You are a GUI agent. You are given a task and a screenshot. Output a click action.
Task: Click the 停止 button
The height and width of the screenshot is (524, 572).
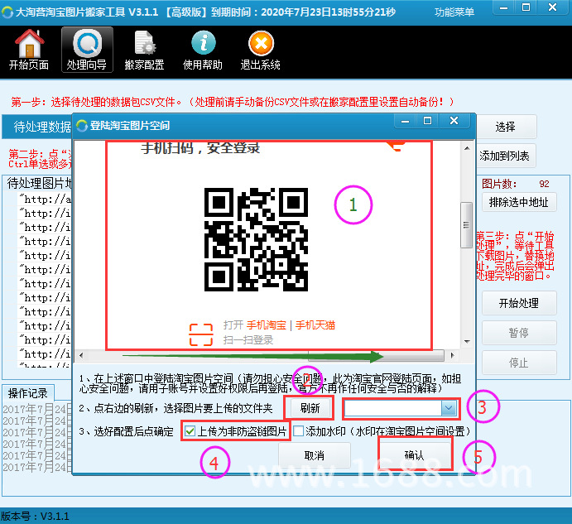click(519, 363)
